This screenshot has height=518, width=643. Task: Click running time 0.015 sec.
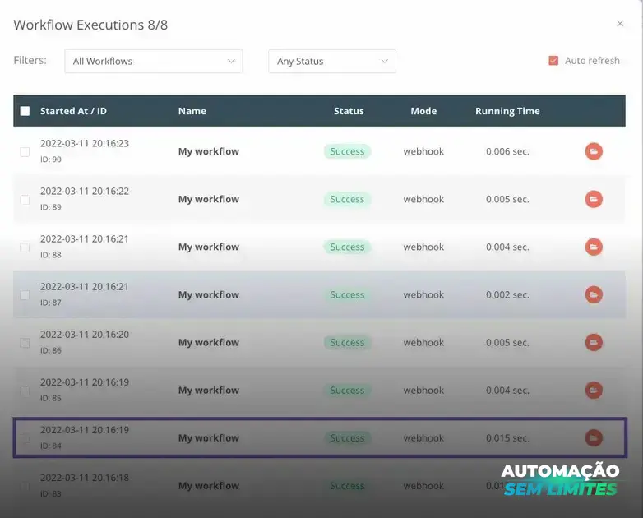click(x=507, y=438)
